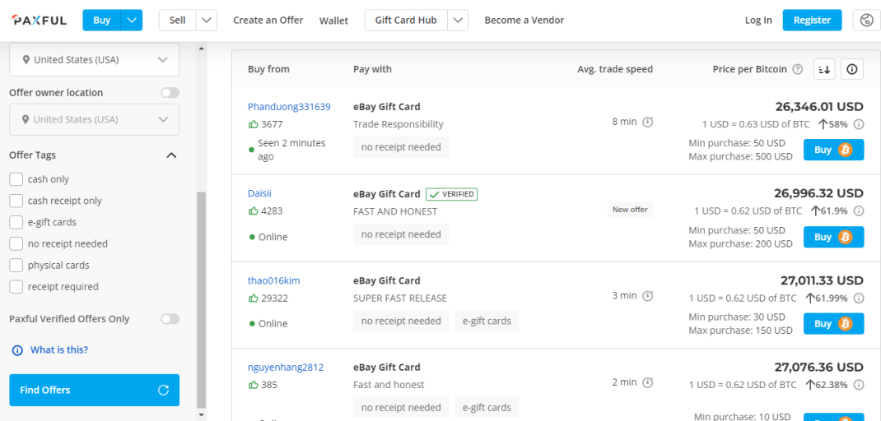Check the cash only tag

(x=16, y=179)
